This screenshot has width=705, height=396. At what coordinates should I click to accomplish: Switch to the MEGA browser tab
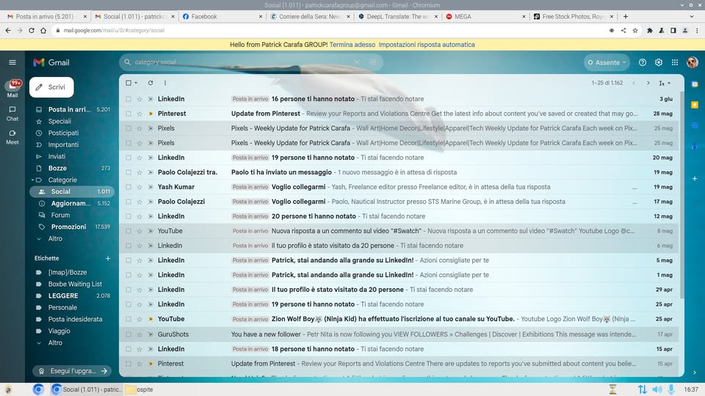pos(485,16)
